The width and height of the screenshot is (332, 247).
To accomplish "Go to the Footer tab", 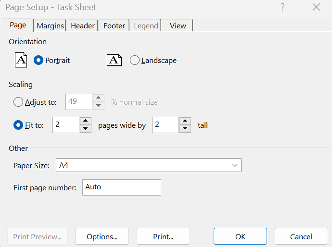I will point(114,26).
